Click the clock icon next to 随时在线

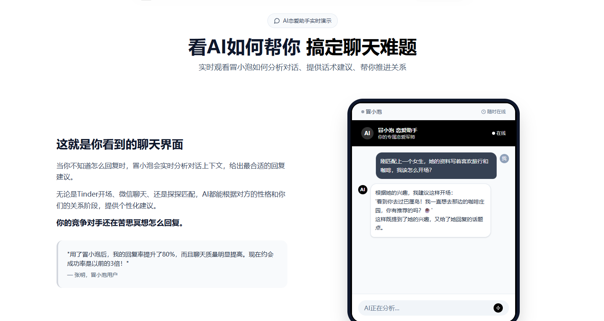pos(483,112)
